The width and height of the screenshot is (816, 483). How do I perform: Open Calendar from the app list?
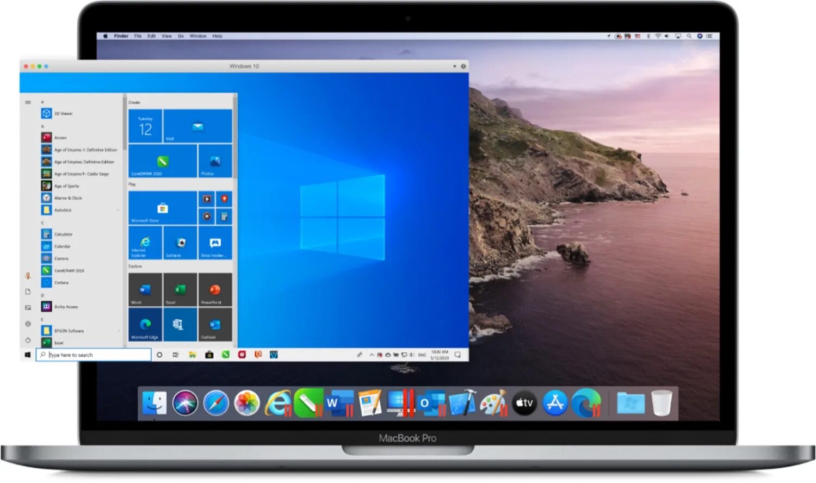tap(56, 246)
